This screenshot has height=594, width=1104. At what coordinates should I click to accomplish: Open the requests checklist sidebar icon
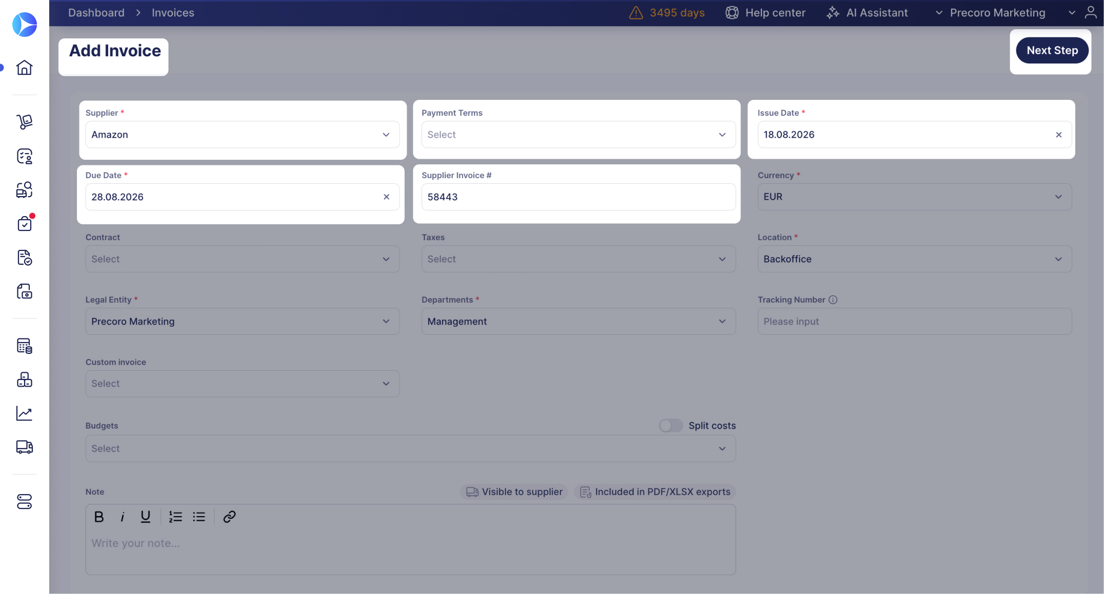click(24, 156)
